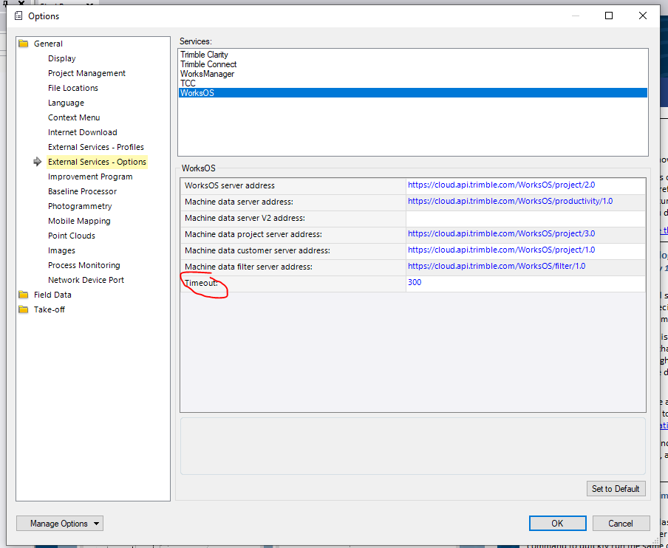
Task: Confirm with the OK button
Action: [x=557, y=524]
